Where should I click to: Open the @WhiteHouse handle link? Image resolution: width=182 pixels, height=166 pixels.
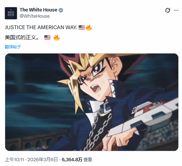35,16
